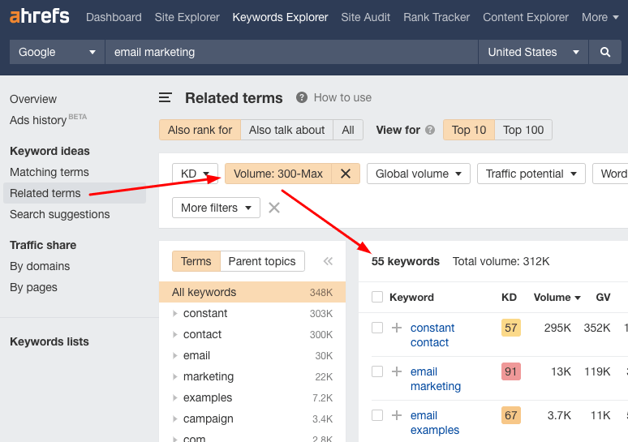628x442 pixels.
Task: Open Matching terms in the sidebar
Action: coord(49,172)
